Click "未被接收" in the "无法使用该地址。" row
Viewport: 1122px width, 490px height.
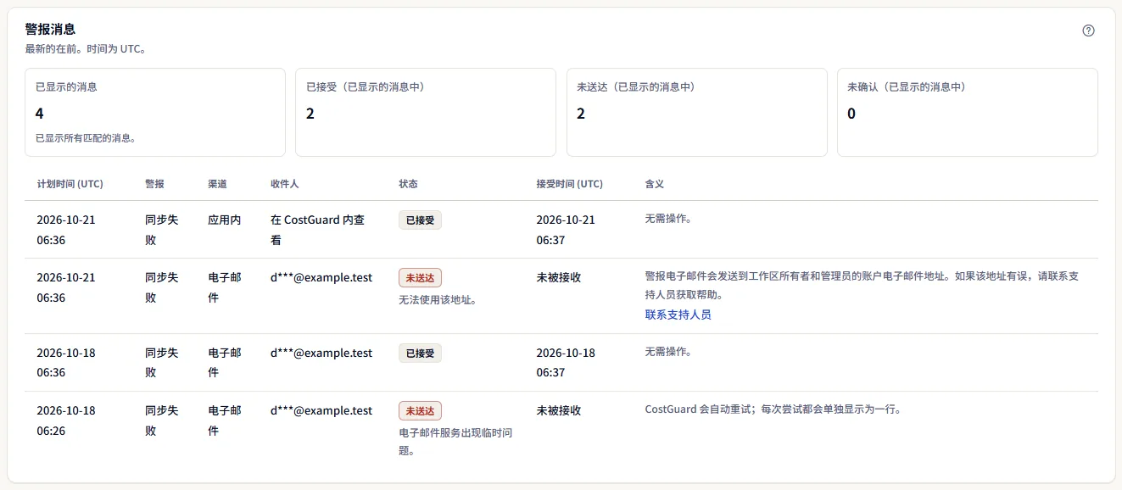[x=559, y=277]
